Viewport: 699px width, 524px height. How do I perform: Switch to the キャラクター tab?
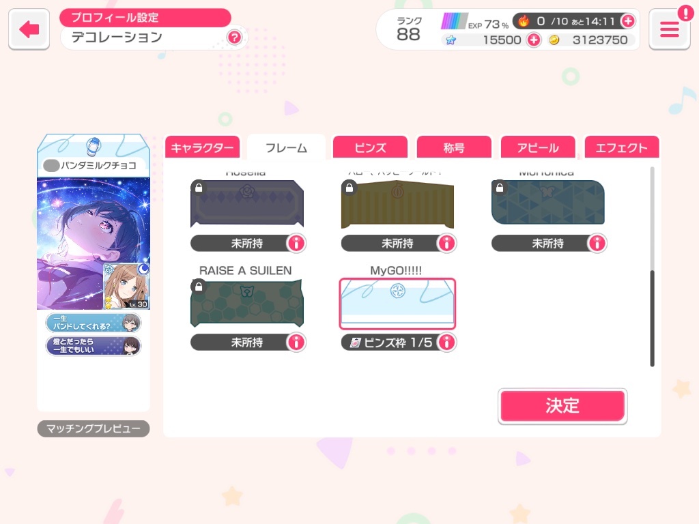click(202, 147)
